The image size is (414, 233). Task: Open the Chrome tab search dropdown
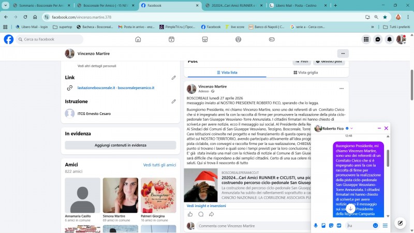(x=5, y=5)
